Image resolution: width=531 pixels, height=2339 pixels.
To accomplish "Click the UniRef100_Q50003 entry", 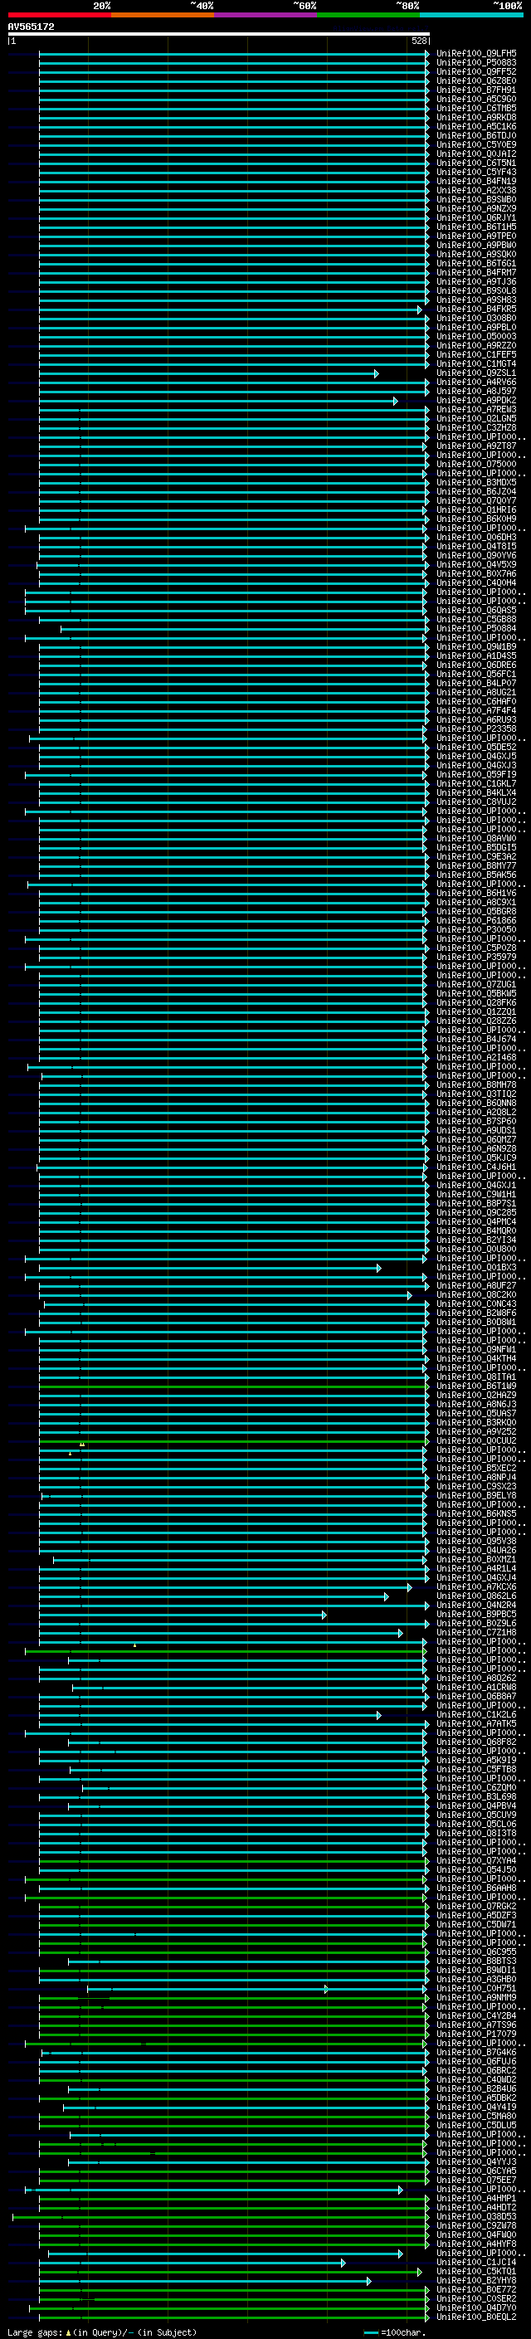I will coord(476,336).
